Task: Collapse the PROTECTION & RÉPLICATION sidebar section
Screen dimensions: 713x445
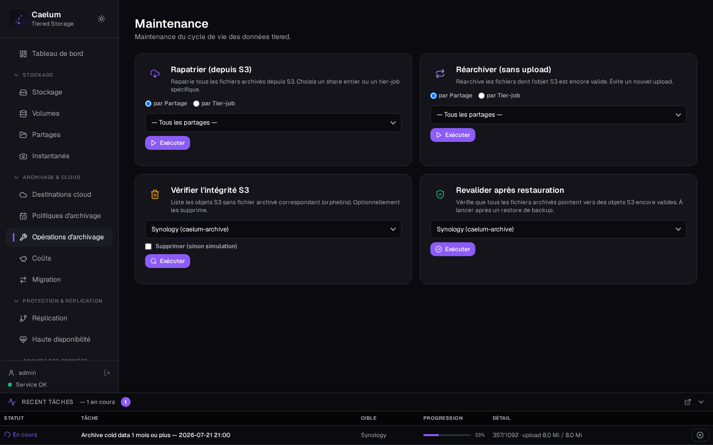Action: (x=16, y=301)
